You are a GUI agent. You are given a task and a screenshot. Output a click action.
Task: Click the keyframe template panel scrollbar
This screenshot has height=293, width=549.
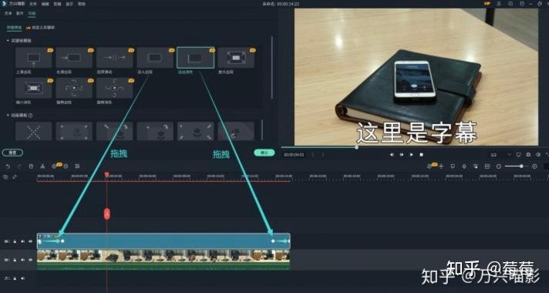[271, 67]
